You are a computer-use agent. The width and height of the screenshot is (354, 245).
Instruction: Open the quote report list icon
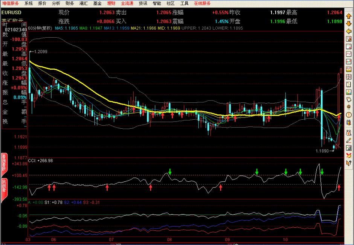pyautogui.click(x=349, y=46)
